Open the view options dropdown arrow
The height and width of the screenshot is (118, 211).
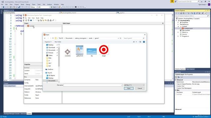click(x=136, y=42)
